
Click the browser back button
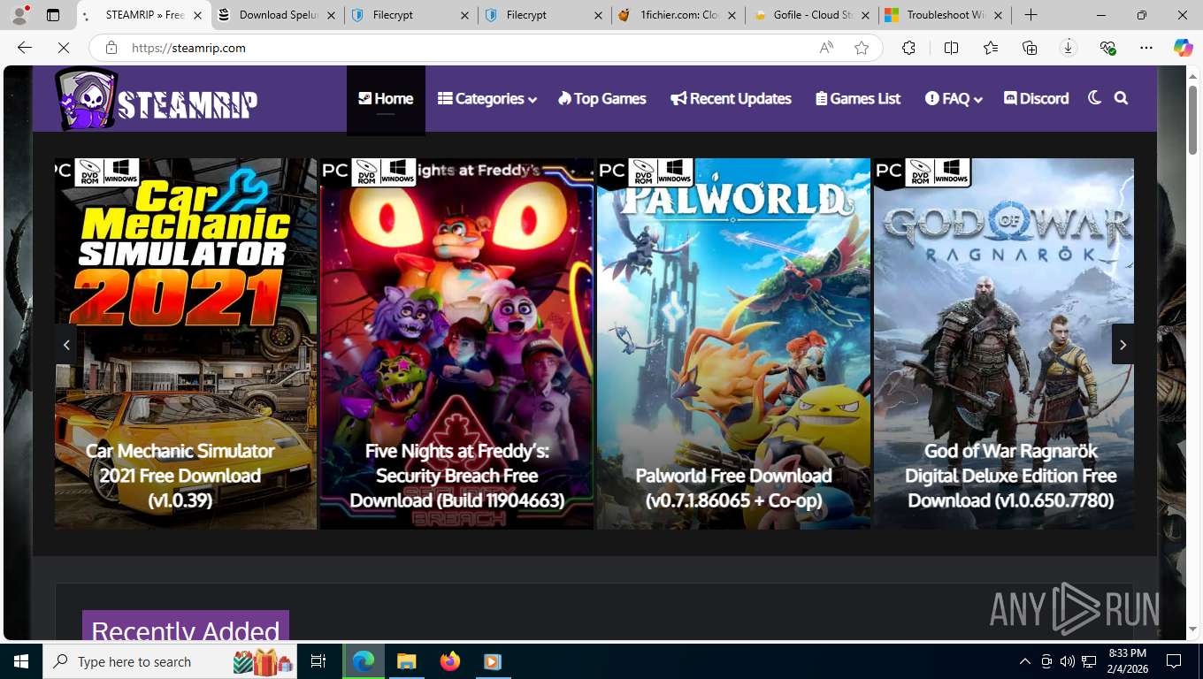click(25, 48)
